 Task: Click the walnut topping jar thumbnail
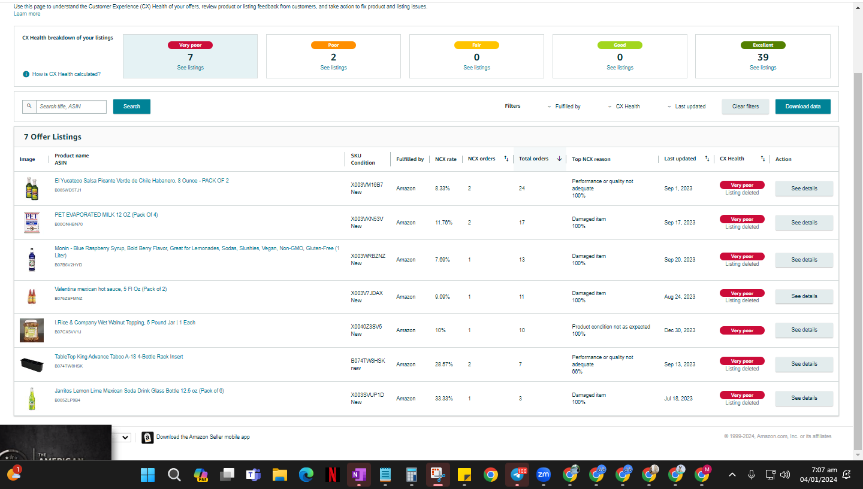pyautogui.click(x=32, y=330)
